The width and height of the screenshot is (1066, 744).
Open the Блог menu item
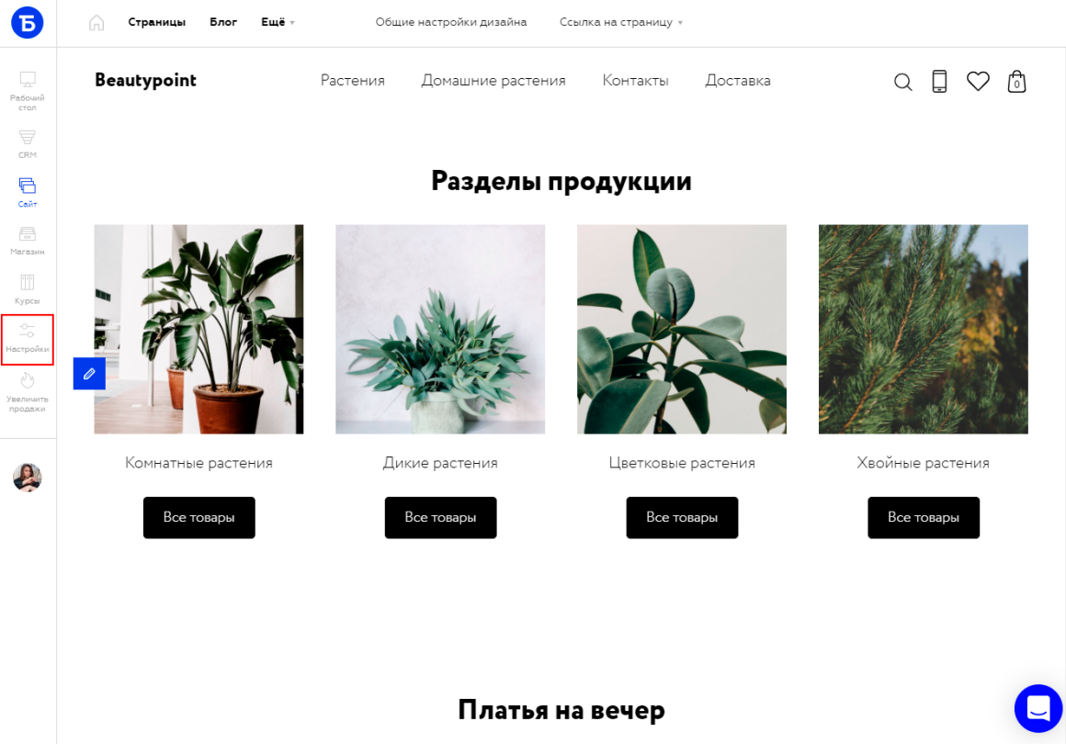click(x=223, y=22)
